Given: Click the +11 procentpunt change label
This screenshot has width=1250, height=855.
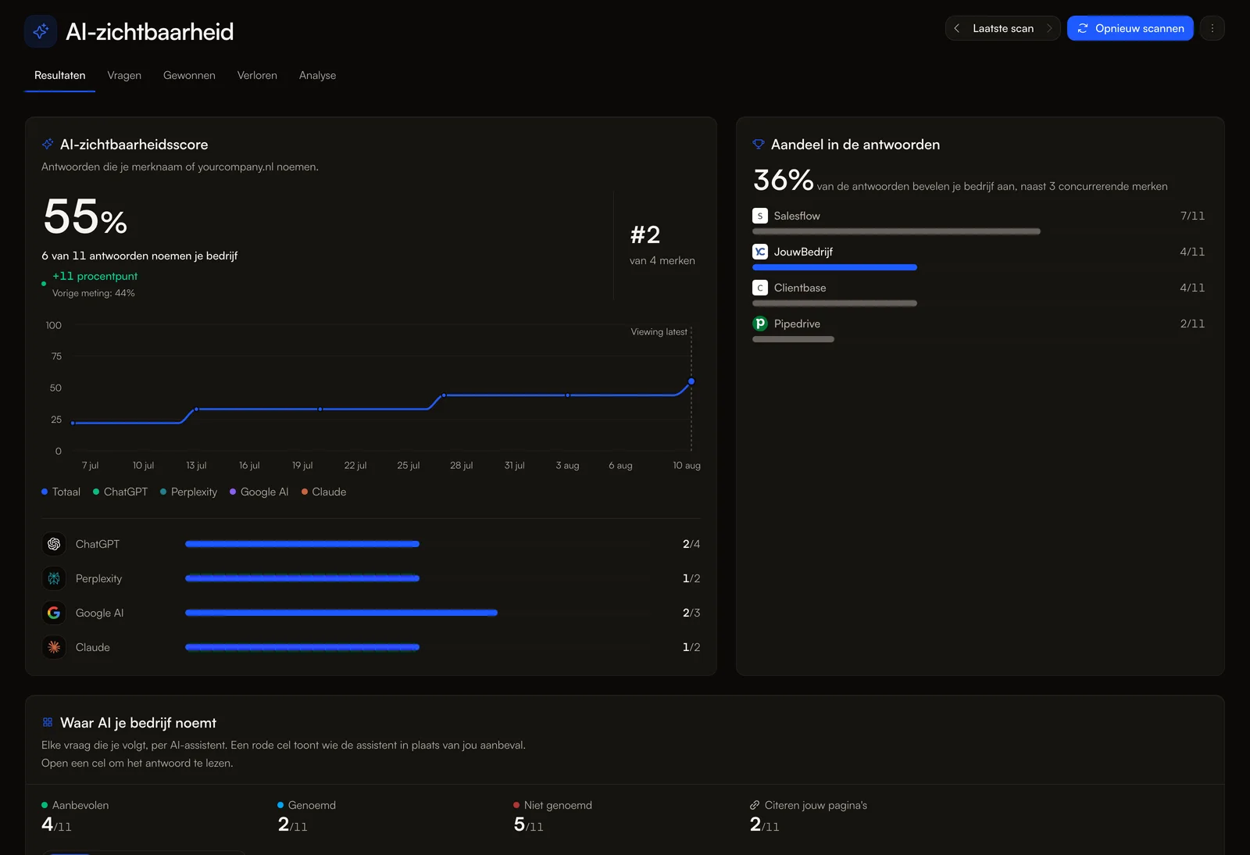Looking at the screenshot, I should point(95,276).
